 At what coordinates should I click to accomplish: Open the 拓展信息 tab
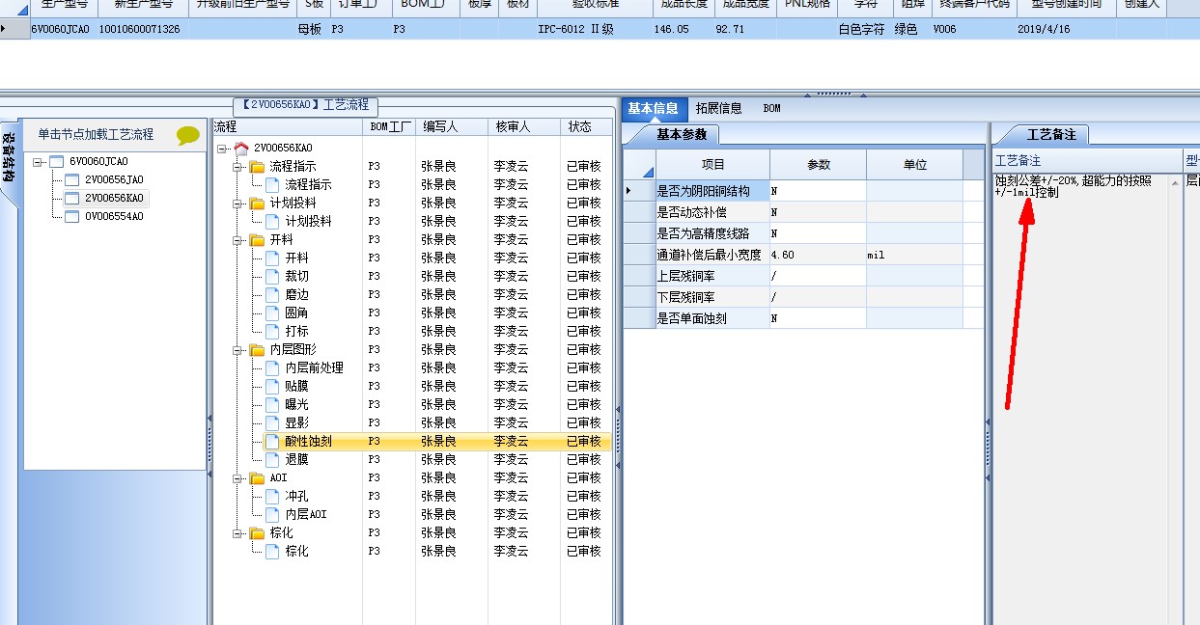click(718, 109)
